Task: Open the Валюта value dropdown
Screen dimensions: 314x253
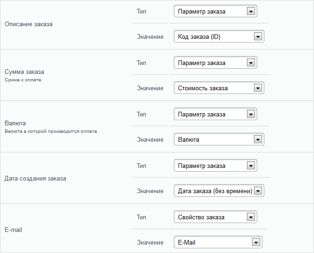Action: [219, 139]
